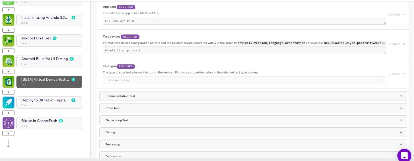Click the Bitrise.io Cache:Push step icon
414x161 pixels.
click(9, 123)
